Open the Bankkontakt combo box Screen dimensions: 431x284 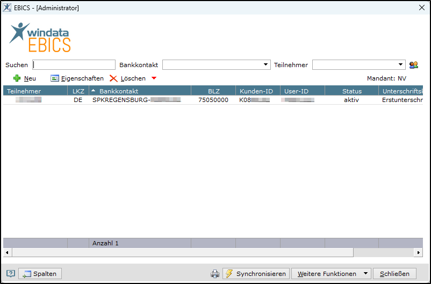217,65
